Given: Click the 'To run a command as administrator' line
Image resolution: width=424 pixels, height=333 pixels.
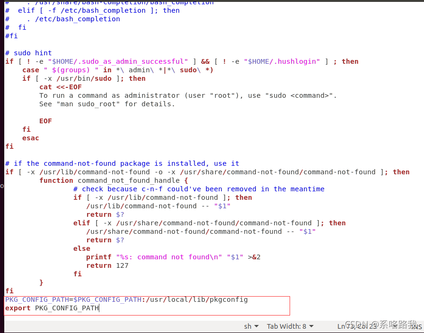Looking at the screenshot, I should [x=188, y=95].
